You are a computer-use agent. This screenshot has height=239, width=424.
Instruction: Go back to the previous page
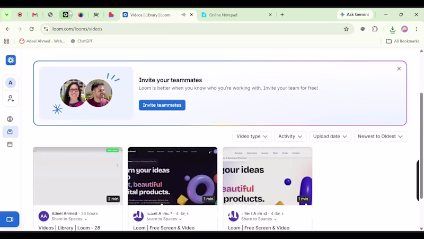(7, 29)
